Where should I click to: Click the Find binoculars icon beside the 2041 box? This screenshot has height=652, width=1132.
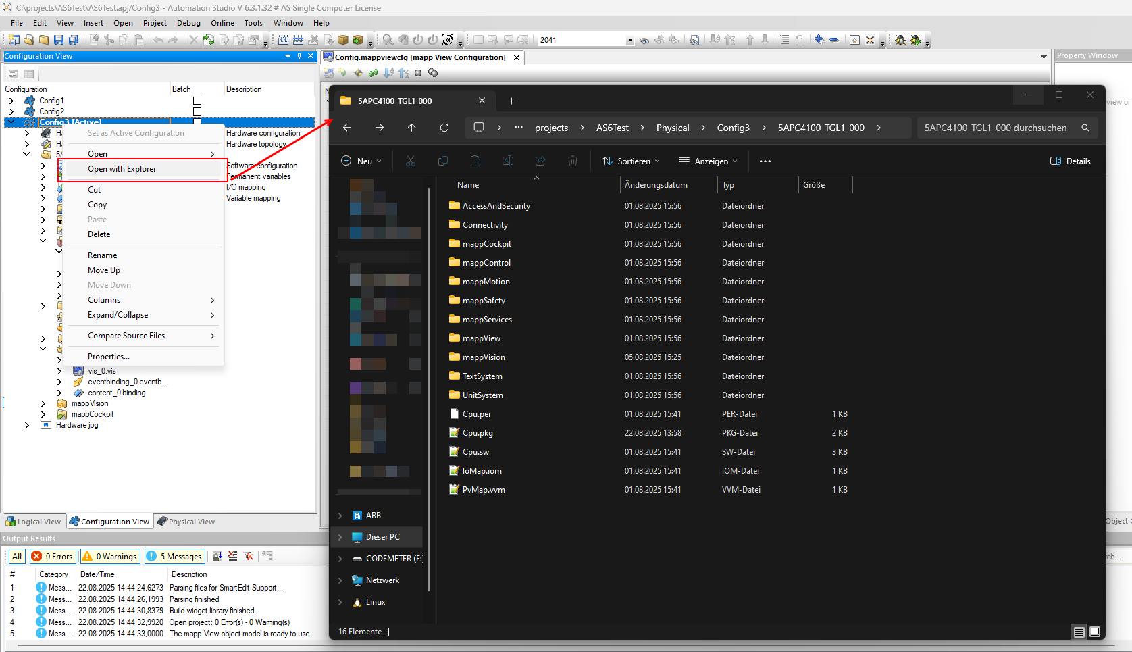click(x=644, y=40)
